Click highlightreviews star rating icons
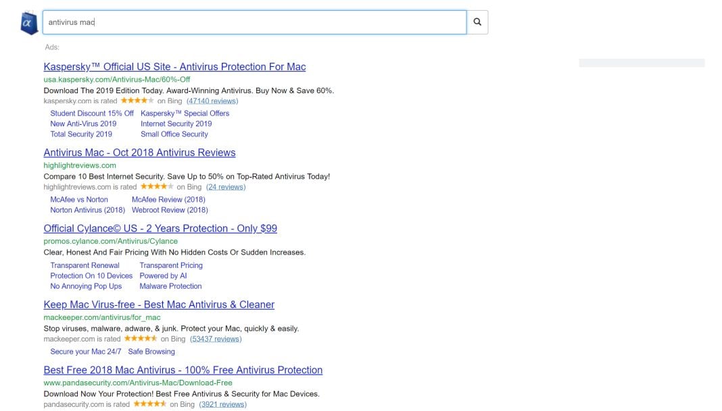 157,187
